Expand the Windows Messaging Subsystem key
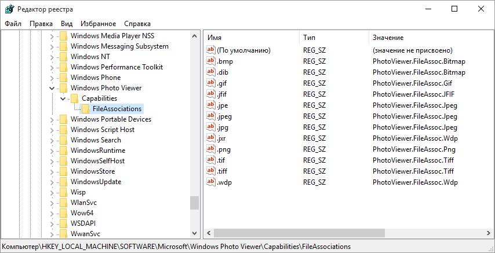The width and height of the screenshot is (495, 253). point(52,46)
